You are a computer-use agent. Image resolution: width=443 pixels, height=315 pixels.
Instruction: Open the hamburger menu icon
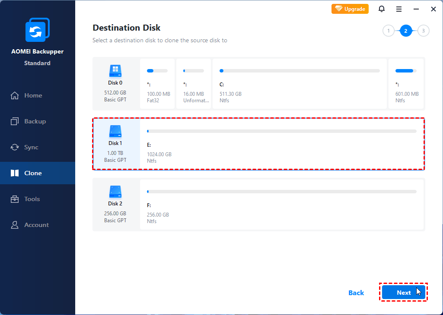pyautogui.click(x=399, y=9)
